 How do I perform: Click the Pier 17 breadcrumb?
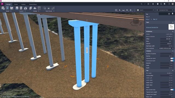click(155, 19)
